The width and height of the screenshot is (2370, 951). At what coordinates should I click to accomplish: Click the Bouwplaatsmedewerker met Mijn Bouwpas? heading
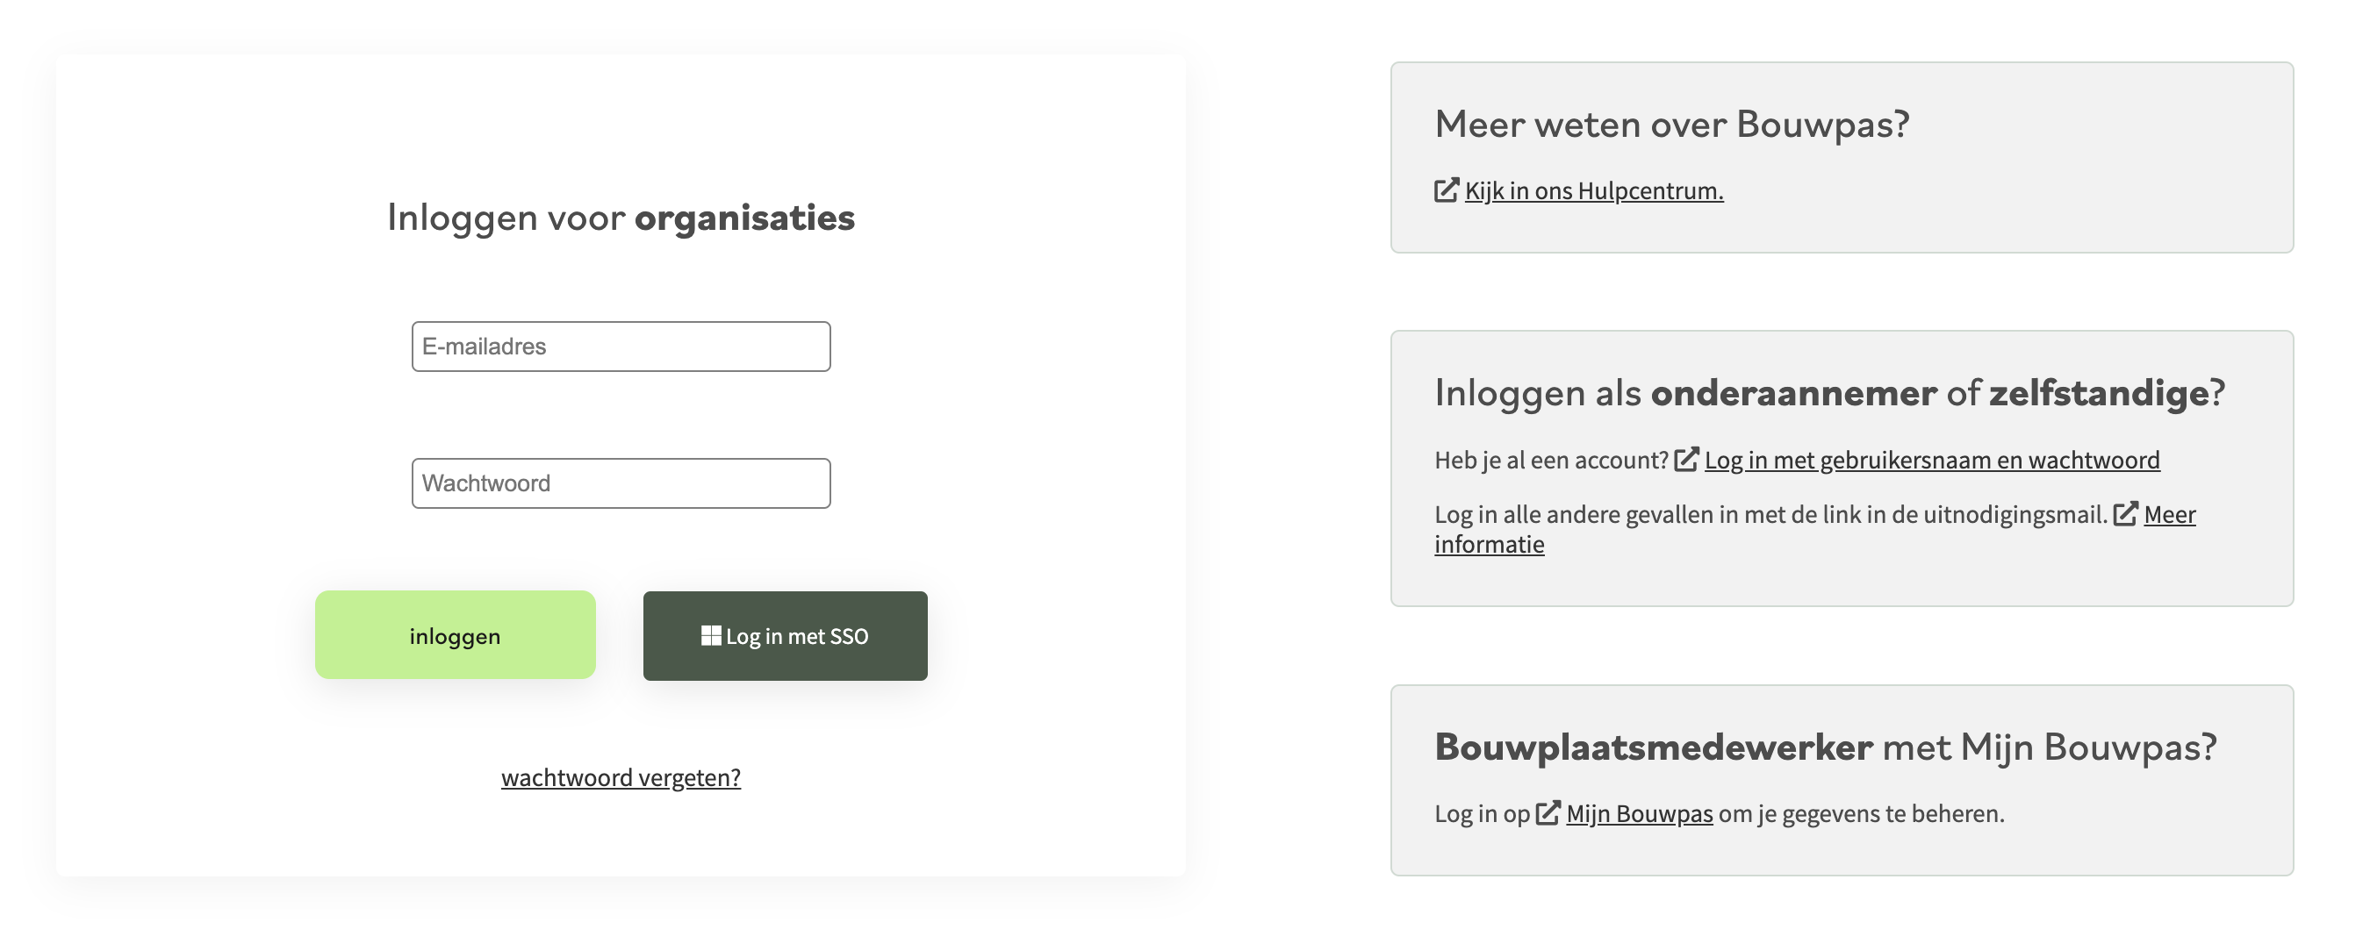pyautogui.click(x=1826, y=747)
